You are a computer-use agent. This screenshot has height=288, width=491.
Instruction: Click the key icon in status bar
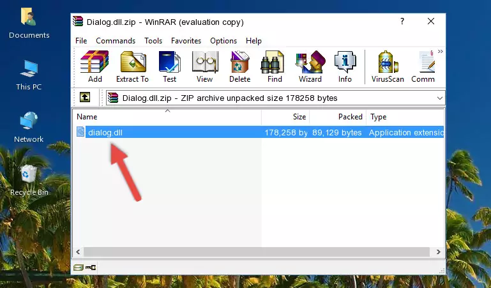point(91,268)
